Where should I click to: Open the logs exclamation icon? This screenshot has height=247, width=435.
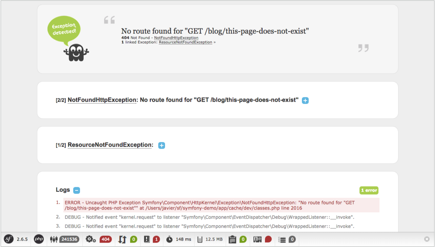pos(147,239)
